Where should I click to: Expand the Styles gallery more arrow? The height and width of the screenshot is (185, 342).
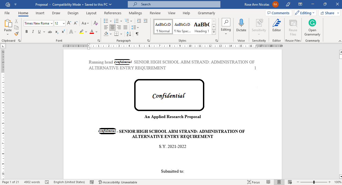click(x=214, y=32)
